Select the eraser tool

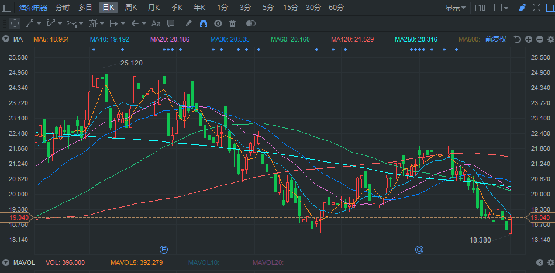click(x=189, y=24)
